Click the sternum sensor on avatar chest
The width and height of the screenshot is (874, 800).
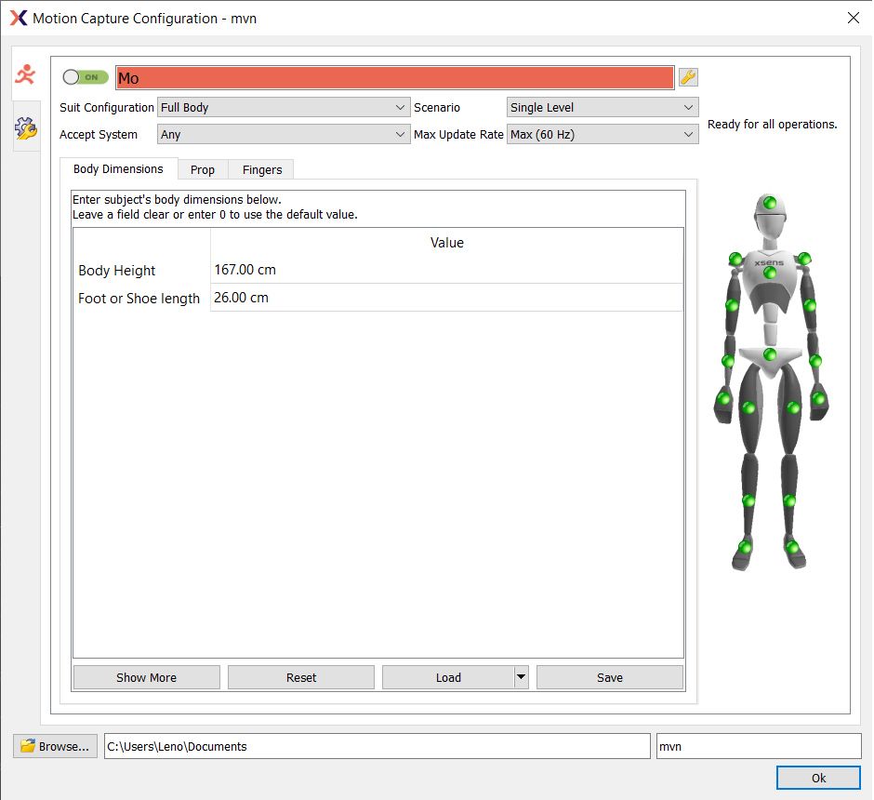(770, 273)
